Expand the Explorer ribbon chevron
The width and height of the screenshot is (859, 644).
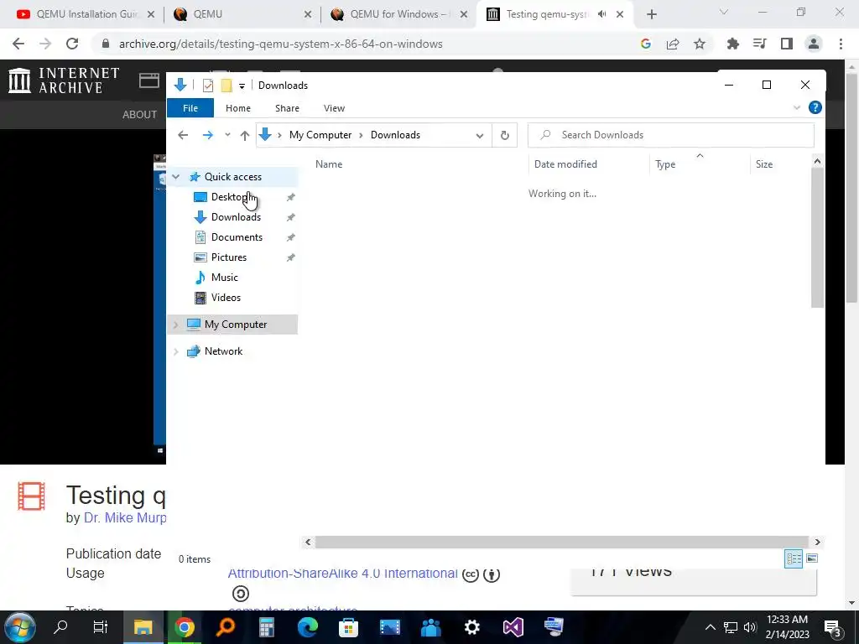(x=797, y=108)
